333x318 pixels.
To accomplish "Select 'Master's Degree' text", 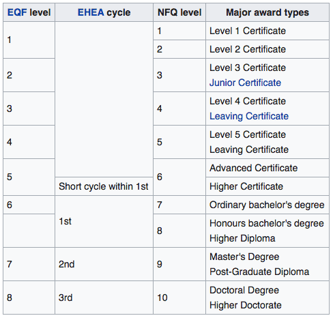I will coord(244,257).
